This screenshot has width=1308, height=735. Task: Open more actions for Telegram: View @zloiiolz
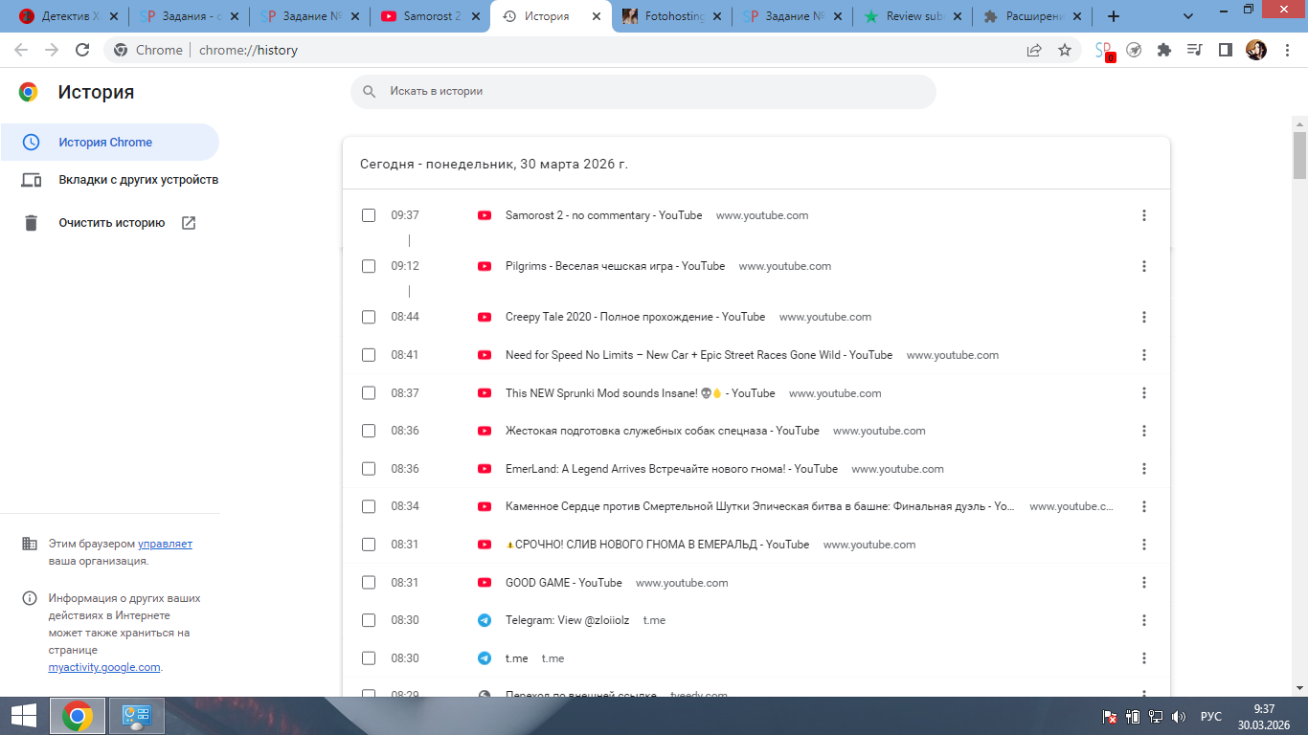click(1143, 620)
